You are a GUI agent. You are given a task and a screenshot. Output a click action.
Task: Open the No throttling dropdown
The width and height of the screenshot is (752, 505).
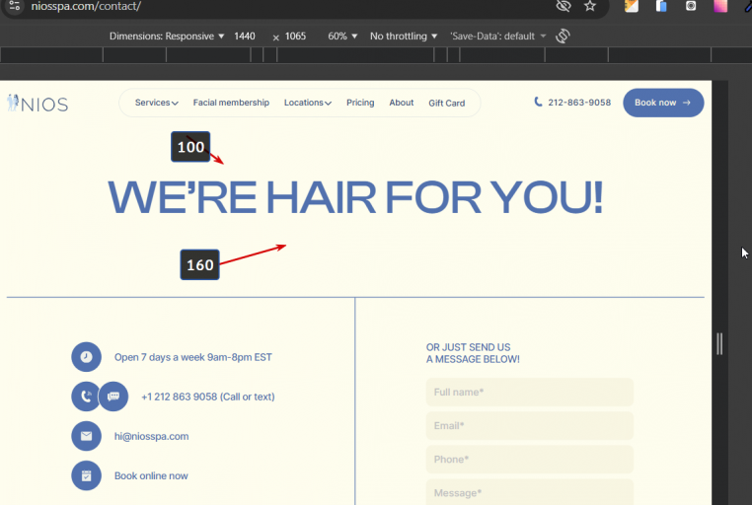click(x=404, y=36)
